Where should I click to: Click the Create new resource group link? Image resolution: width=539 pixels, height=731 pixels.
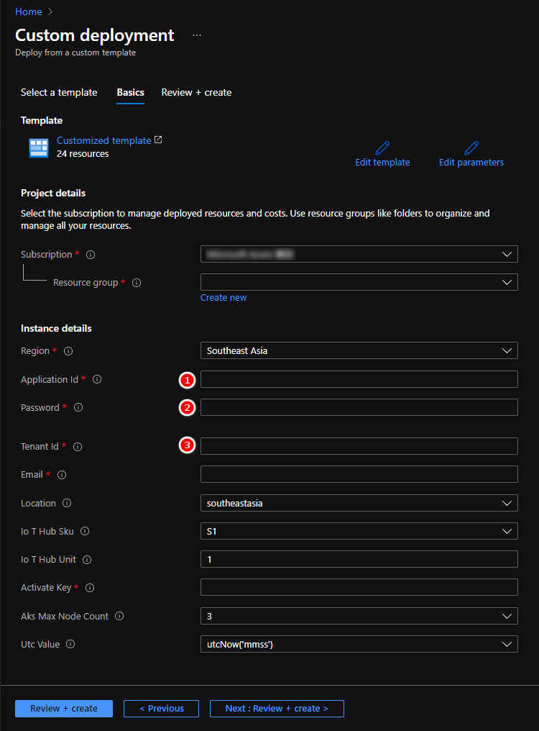[x=224, y=298]
